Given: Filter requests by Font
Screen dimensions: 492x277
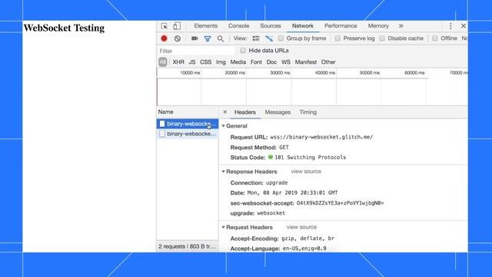Looking at the screenshot, I should pyautogui.click(x=256, y=62).
